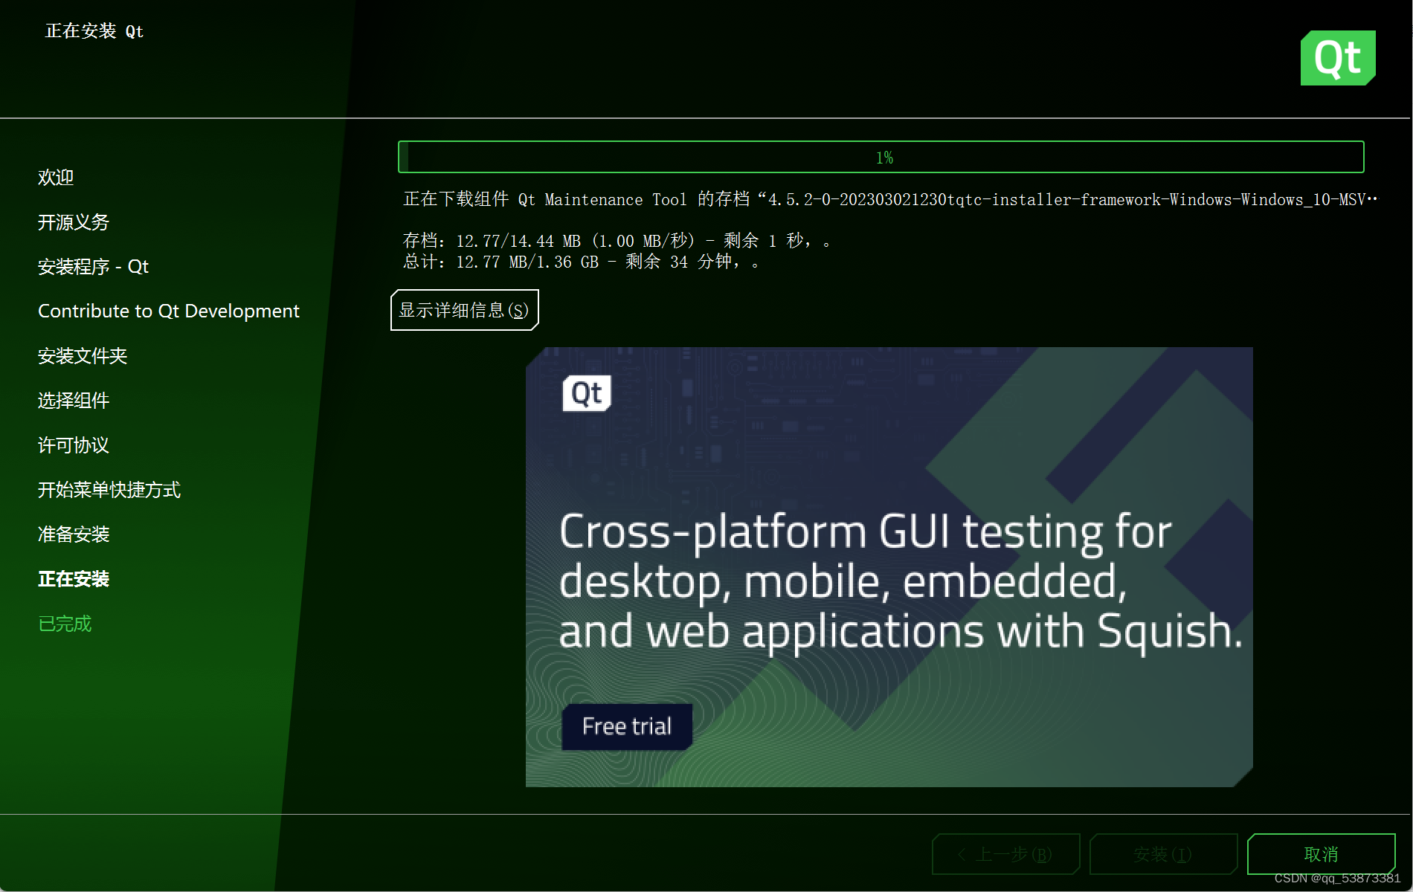Click the green Qt logo in header

(1337, 58)
